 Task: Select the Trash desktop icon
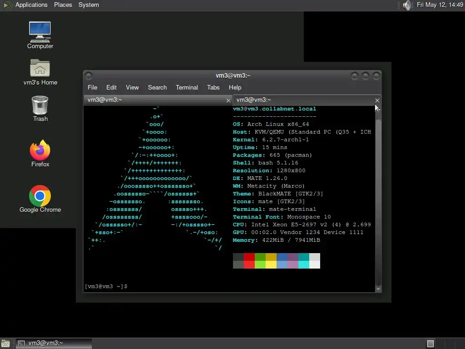point(40,109)
